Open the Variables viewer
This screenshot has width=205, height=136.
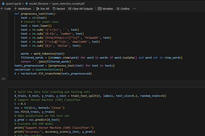point(106,9)
